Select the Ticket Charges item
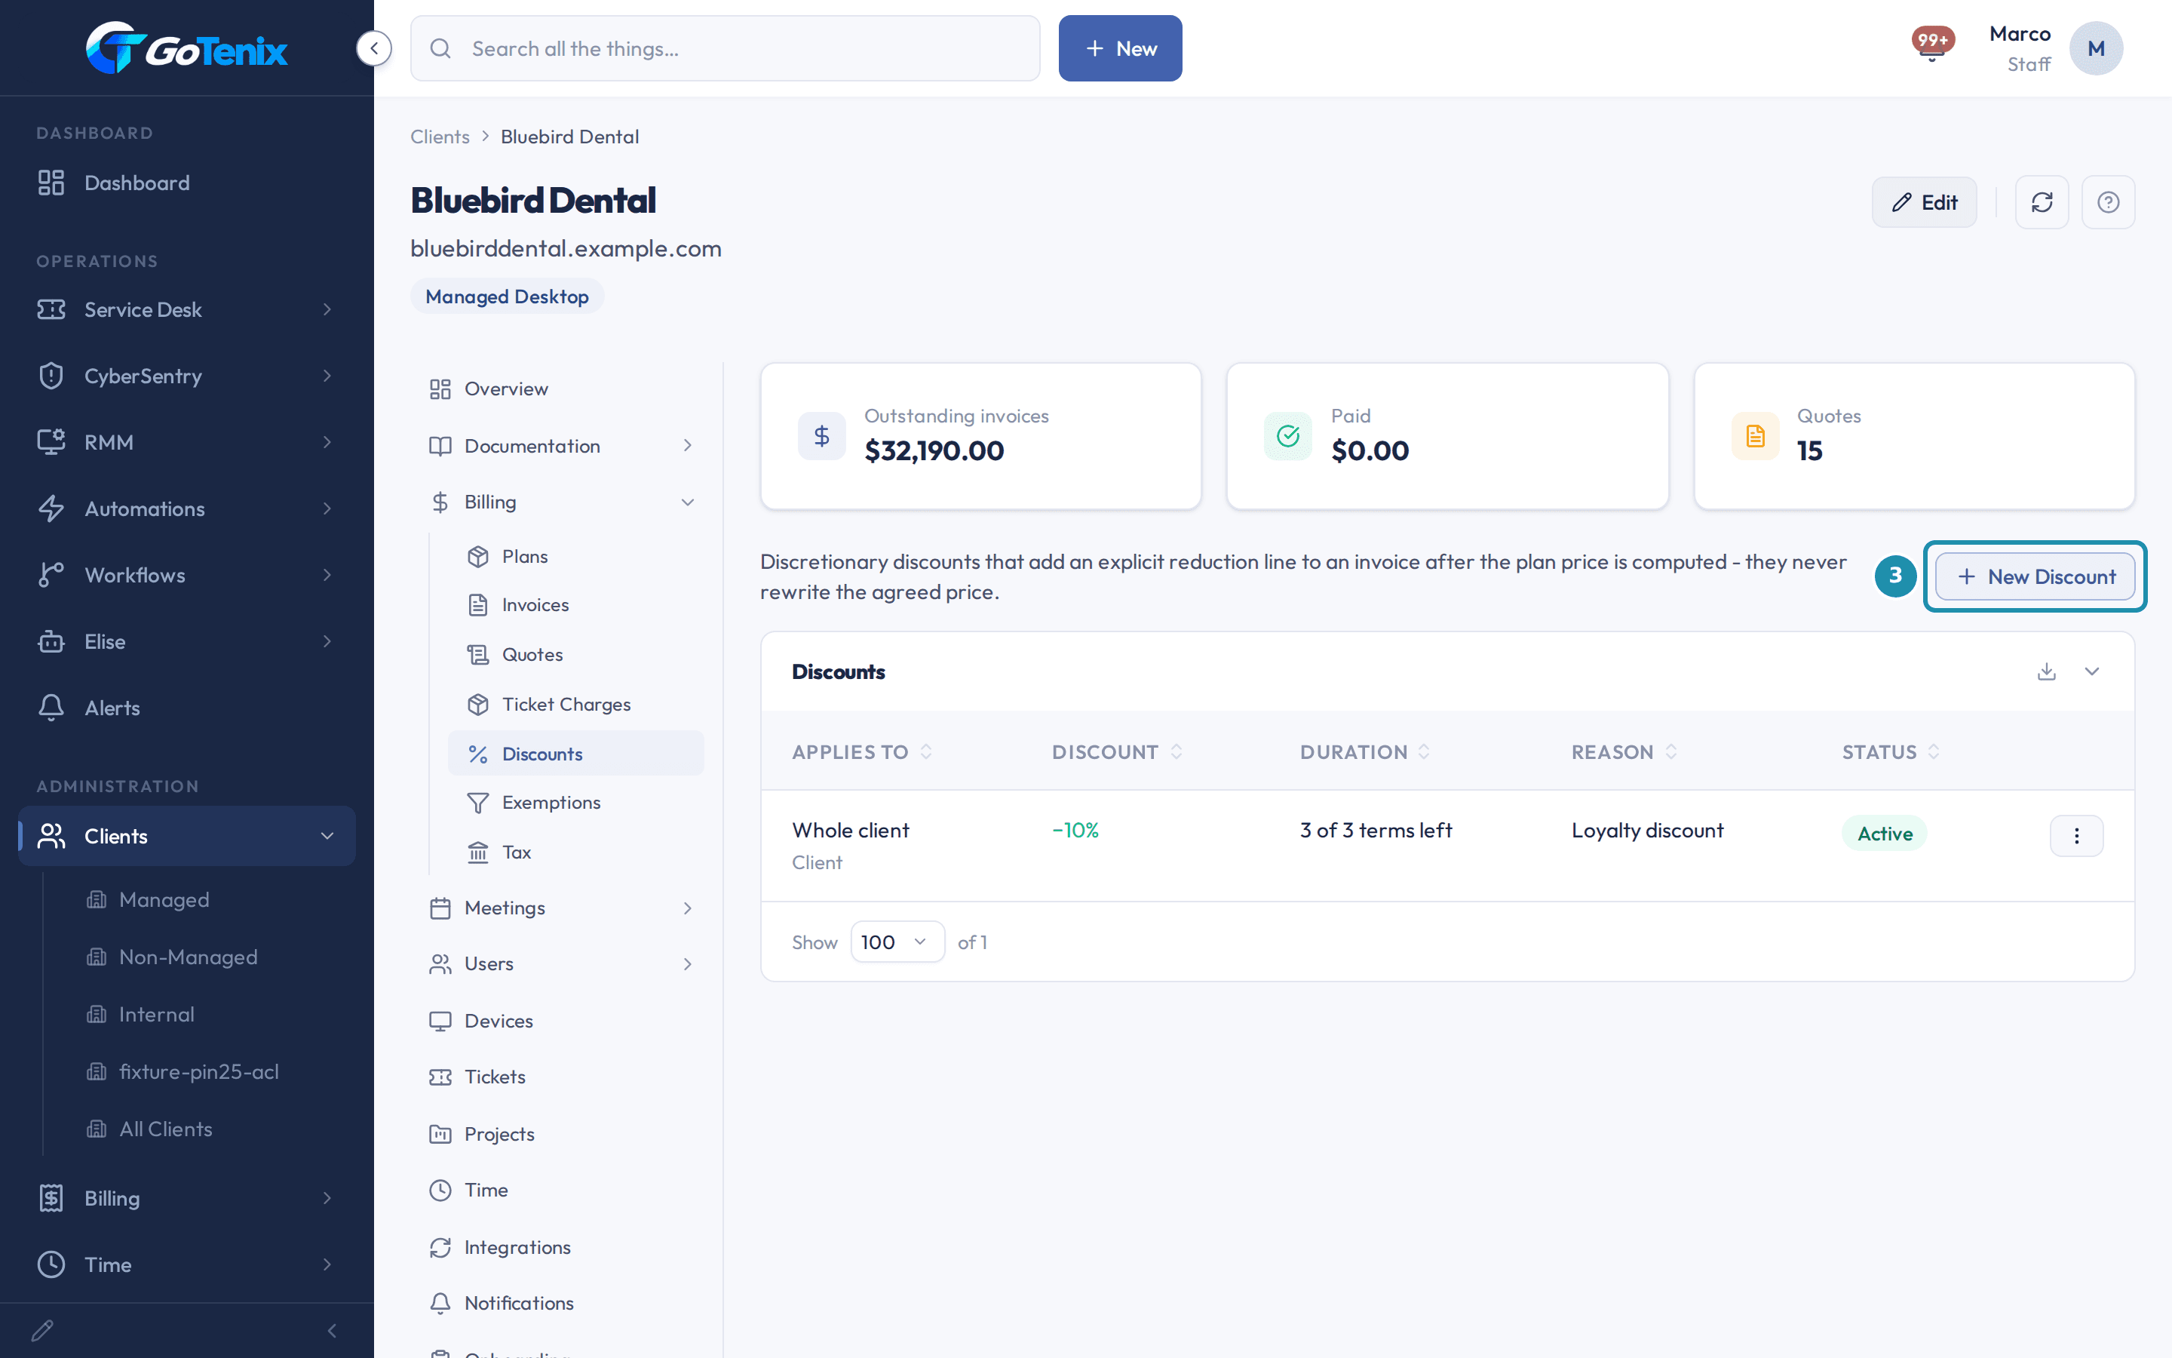 [576, 704]
